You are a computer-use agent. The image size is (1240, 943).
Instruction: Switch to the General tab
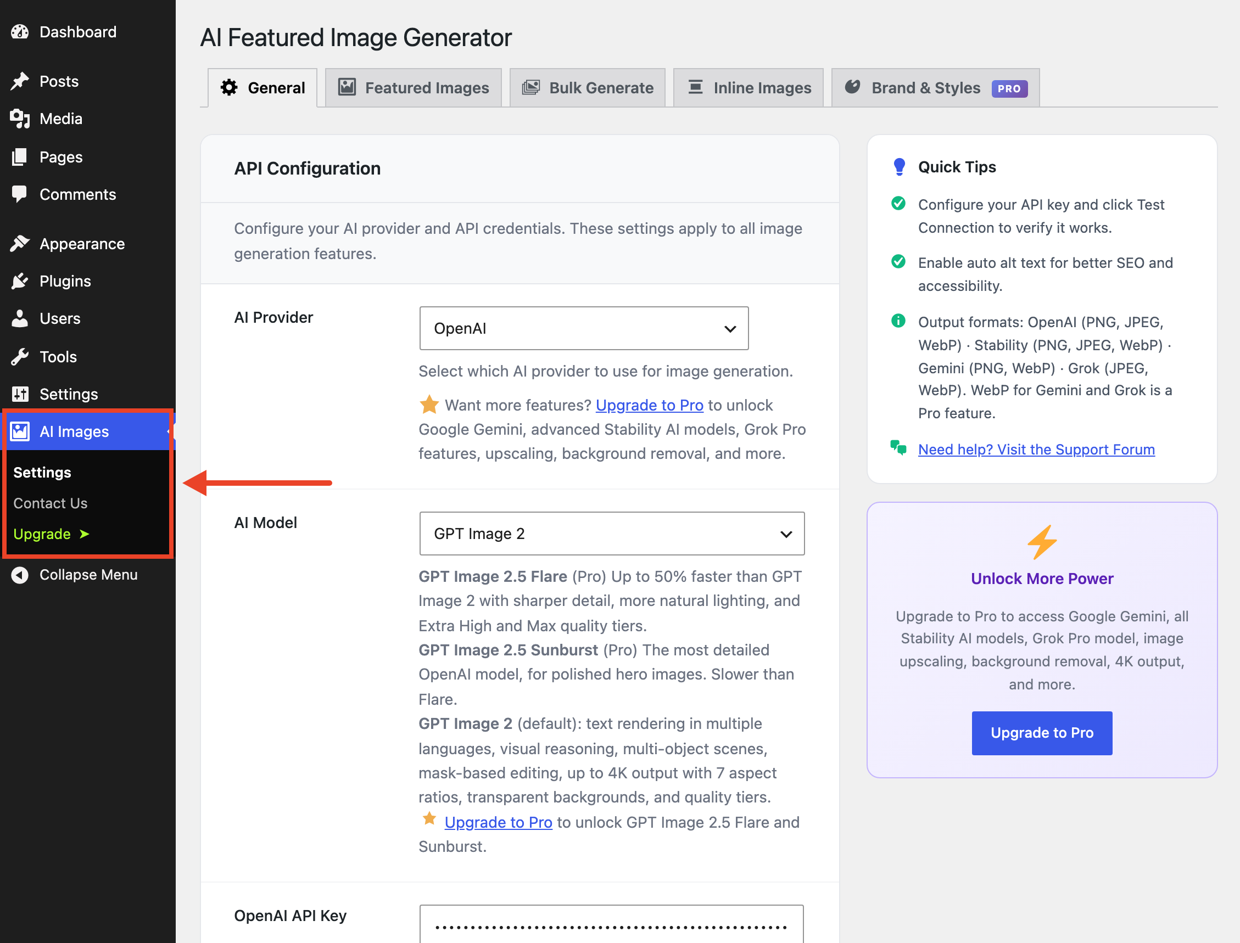coord(262,88)
